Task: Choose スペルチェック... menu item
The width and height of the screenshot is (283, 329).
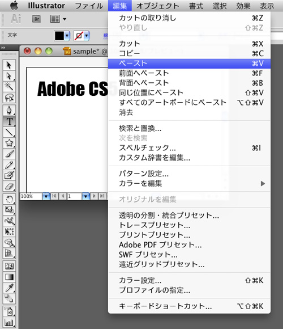Action: coord(189,148)
